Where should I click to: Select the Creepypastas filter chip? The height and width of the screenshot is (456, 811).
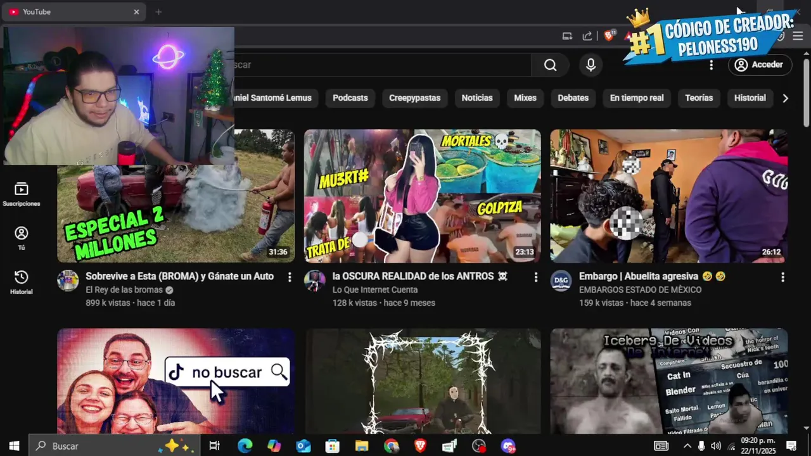point(414,98)
